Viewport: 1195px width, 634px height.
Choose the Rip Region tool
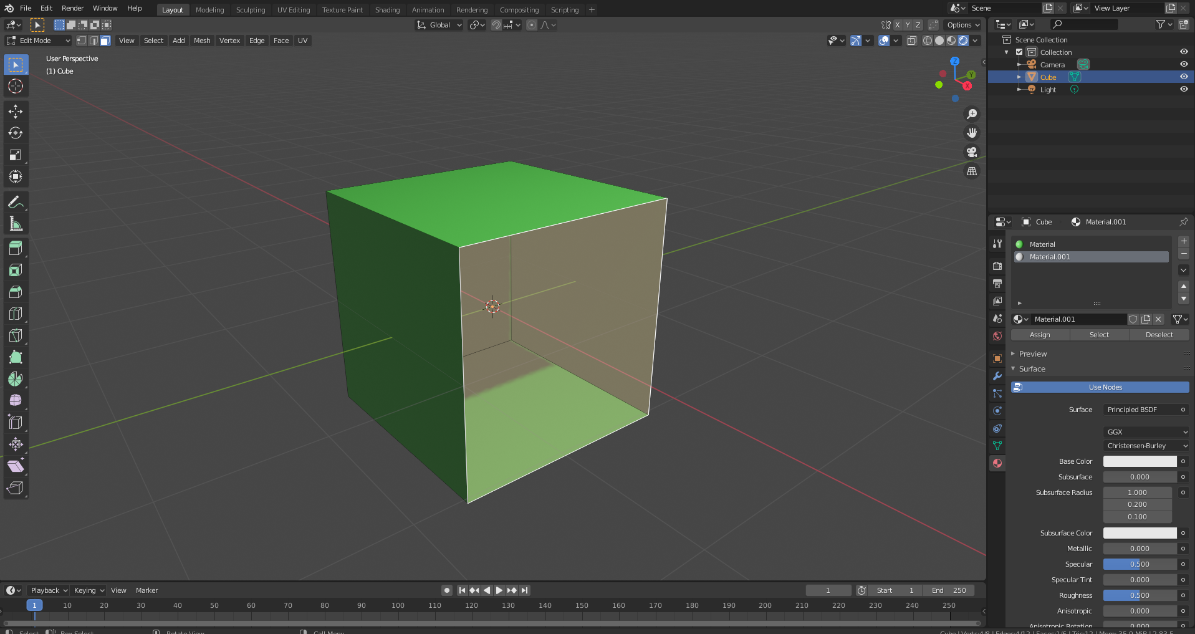[x=16, y=488]
